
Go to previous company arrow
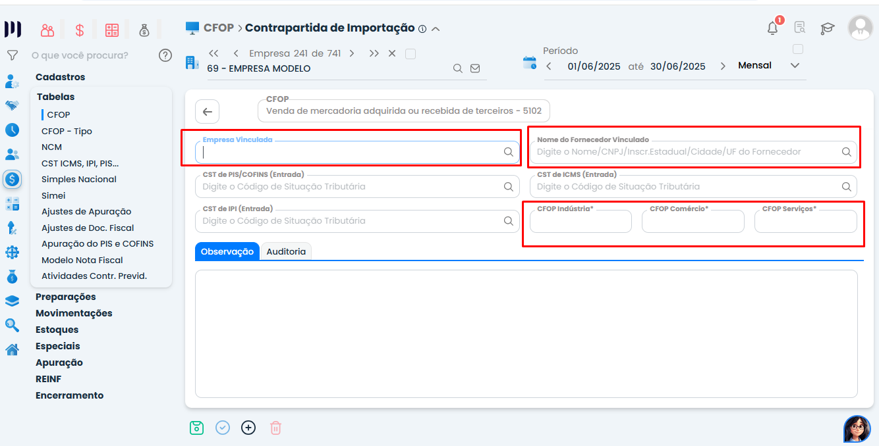236,53
